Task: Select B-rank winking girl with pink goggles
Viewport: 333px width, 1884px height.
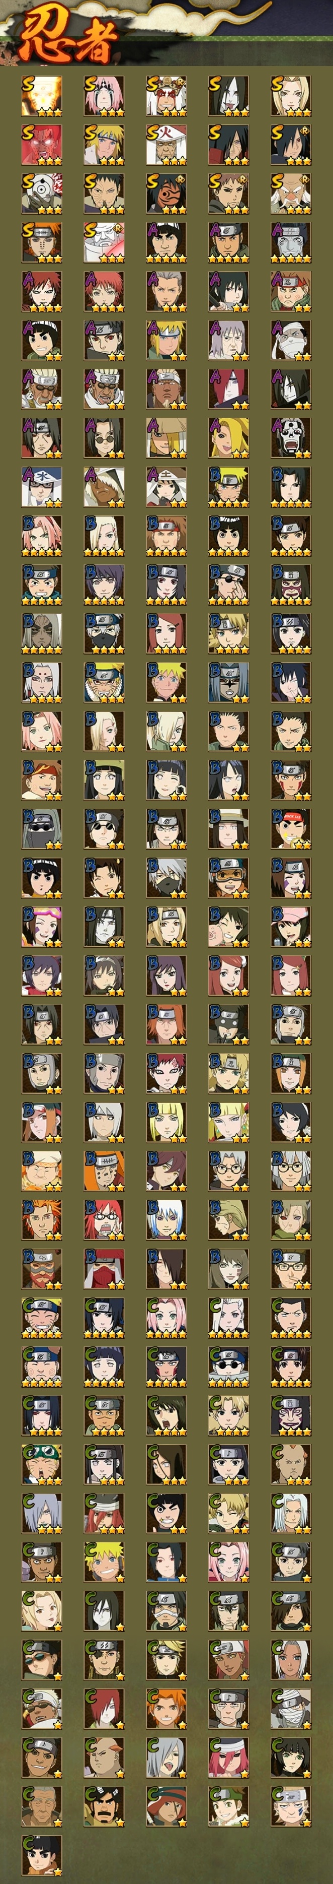Action: coord(42,927)
